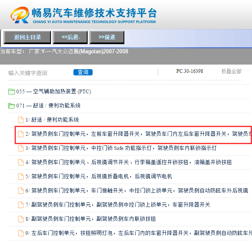This screenshot has width=252, height=242.
Task: Open page 5/ 后视镜折叠电机，后视镜调节电机
Action: point(99,176)
